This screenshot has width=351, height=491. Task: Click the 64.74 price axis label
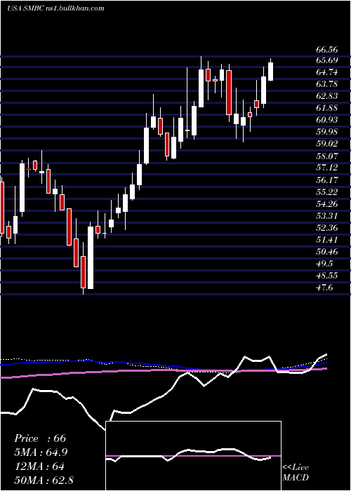pos(327,72)
